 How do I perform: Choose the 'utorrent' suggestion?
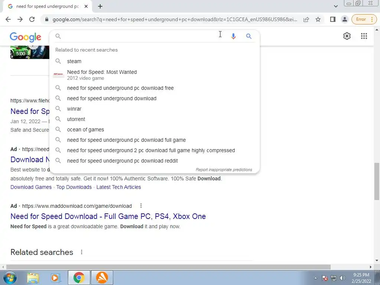coord(154,119)
